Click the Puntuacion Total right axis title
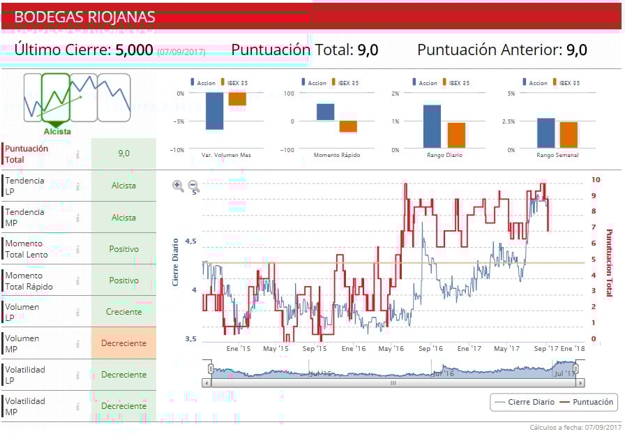 click(609, 263)
